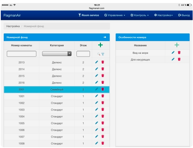The image size is (193, 148).
Task: Add a new room with green plus
Action: (x=101, y=45)
